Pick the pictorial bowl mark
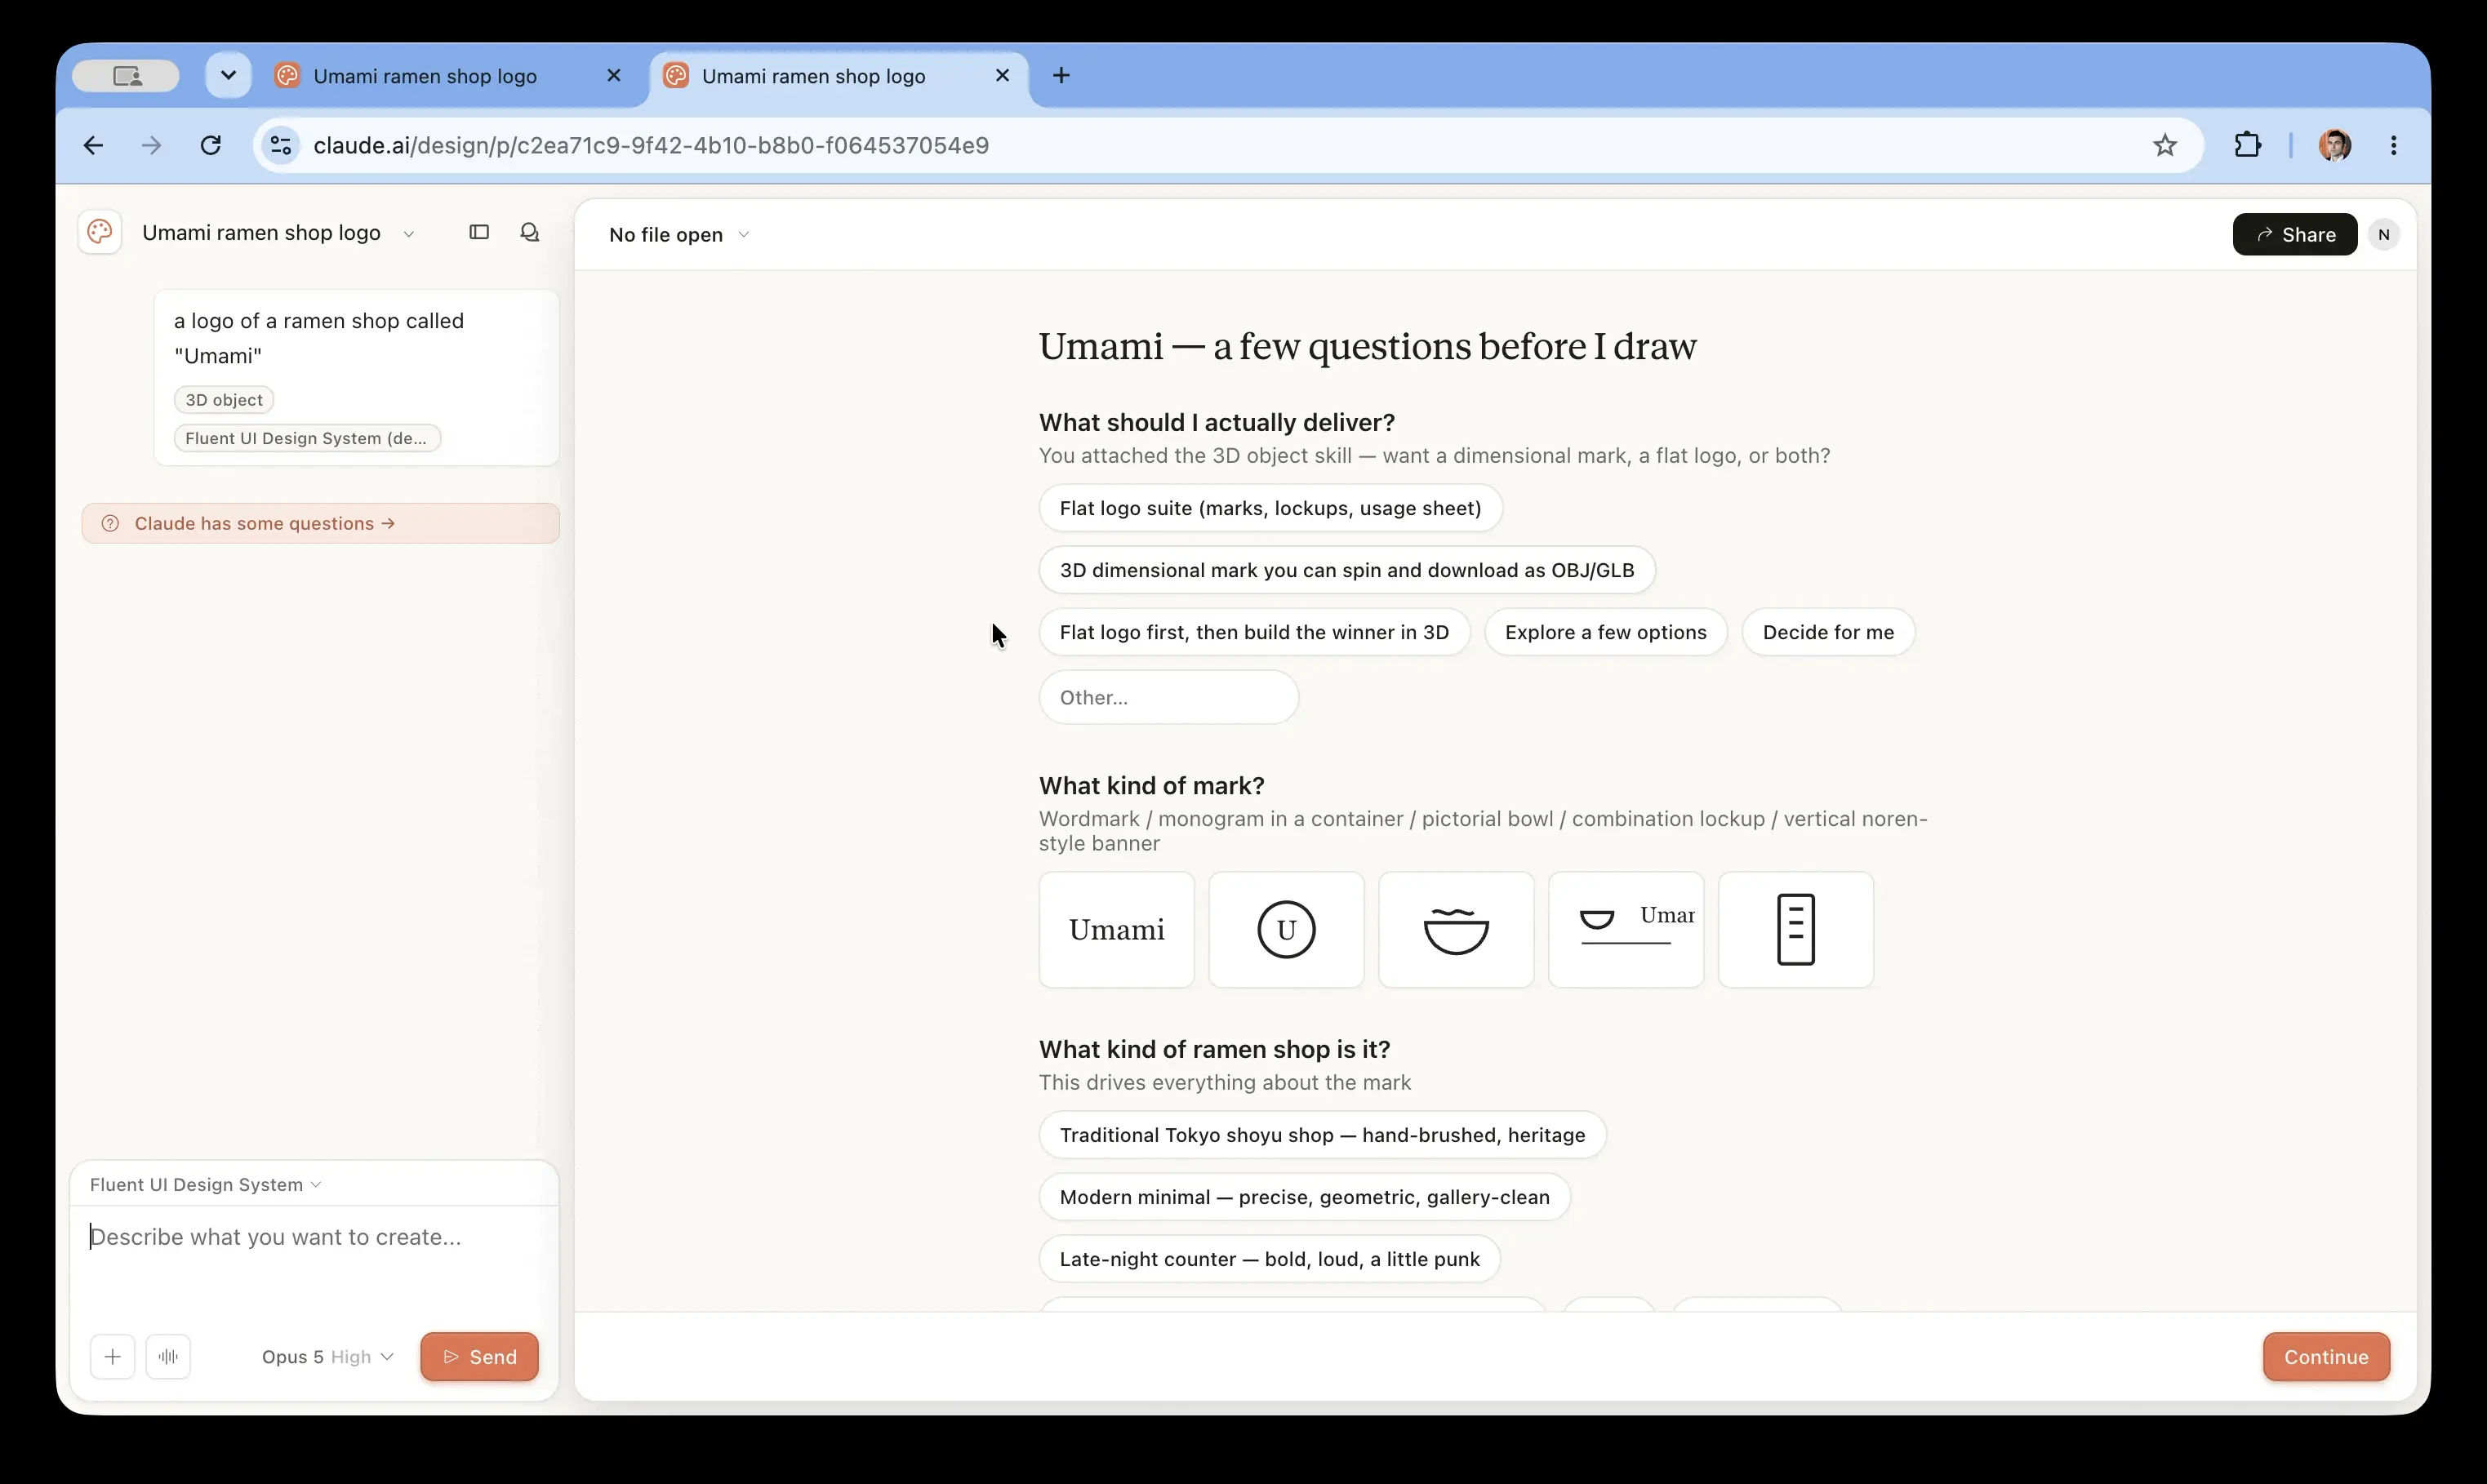The image size is (2487, 1484). pyautogui.click(x=1456, y=930)
